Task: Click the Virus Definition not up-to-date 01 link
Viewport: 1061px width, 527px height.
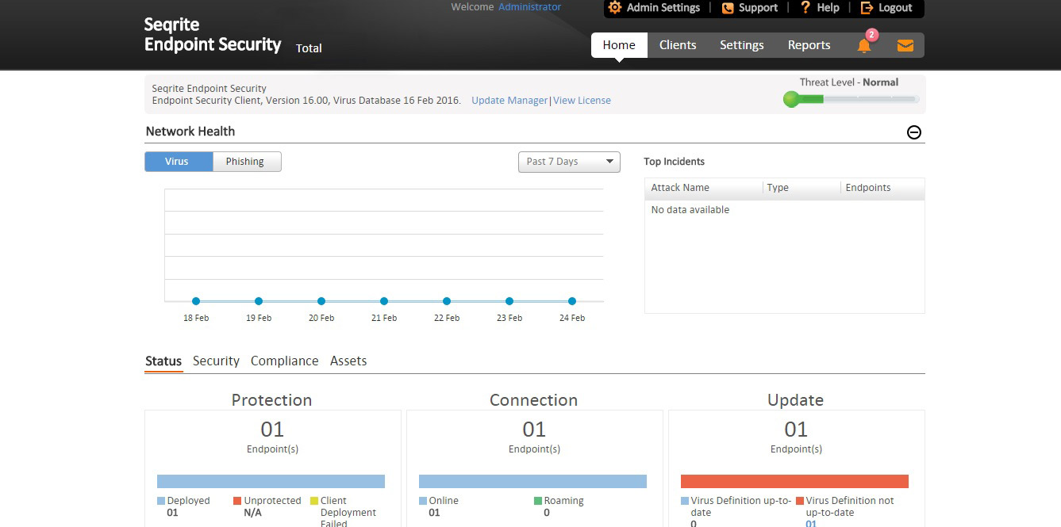Action: click(811, 523)
